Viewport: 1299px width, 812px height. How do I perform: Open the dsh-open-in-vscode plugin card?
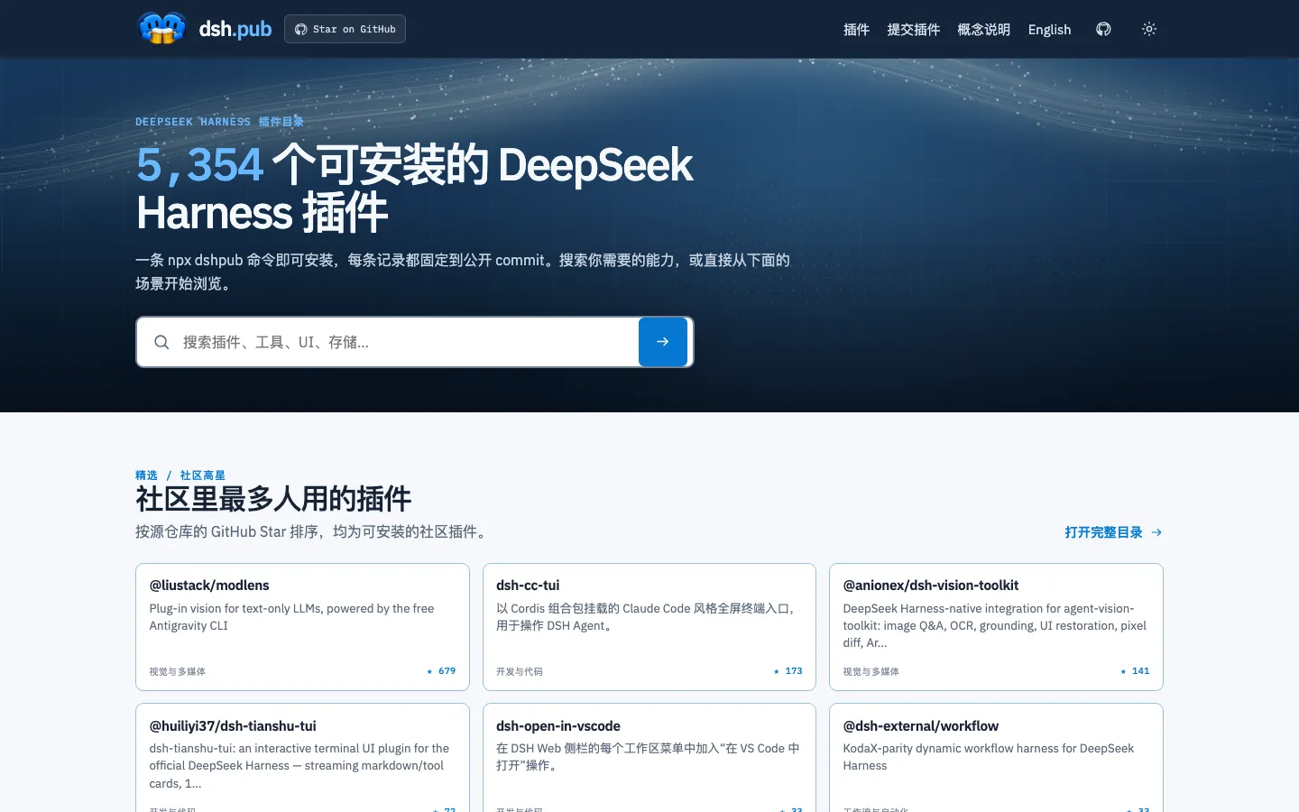tap(649, 758)
